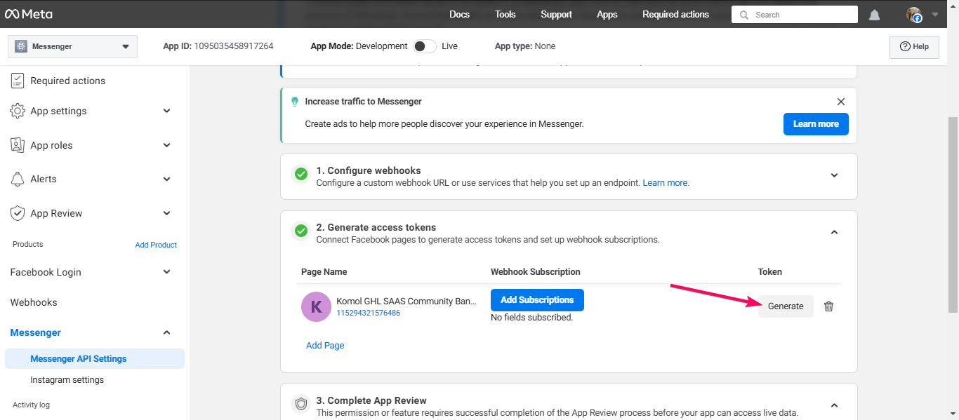Generate a token for the page
Viewport: 959px width, 420px height.
(x=786, y=306)
